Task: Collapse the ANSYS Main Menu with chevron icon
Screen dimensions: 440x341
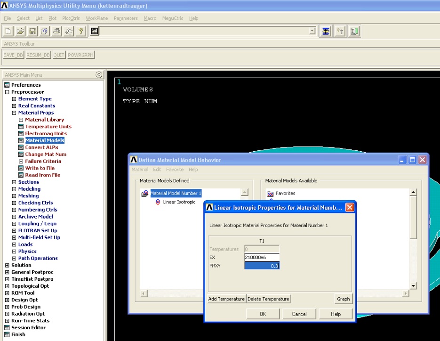Action: [x=98, y=75]
